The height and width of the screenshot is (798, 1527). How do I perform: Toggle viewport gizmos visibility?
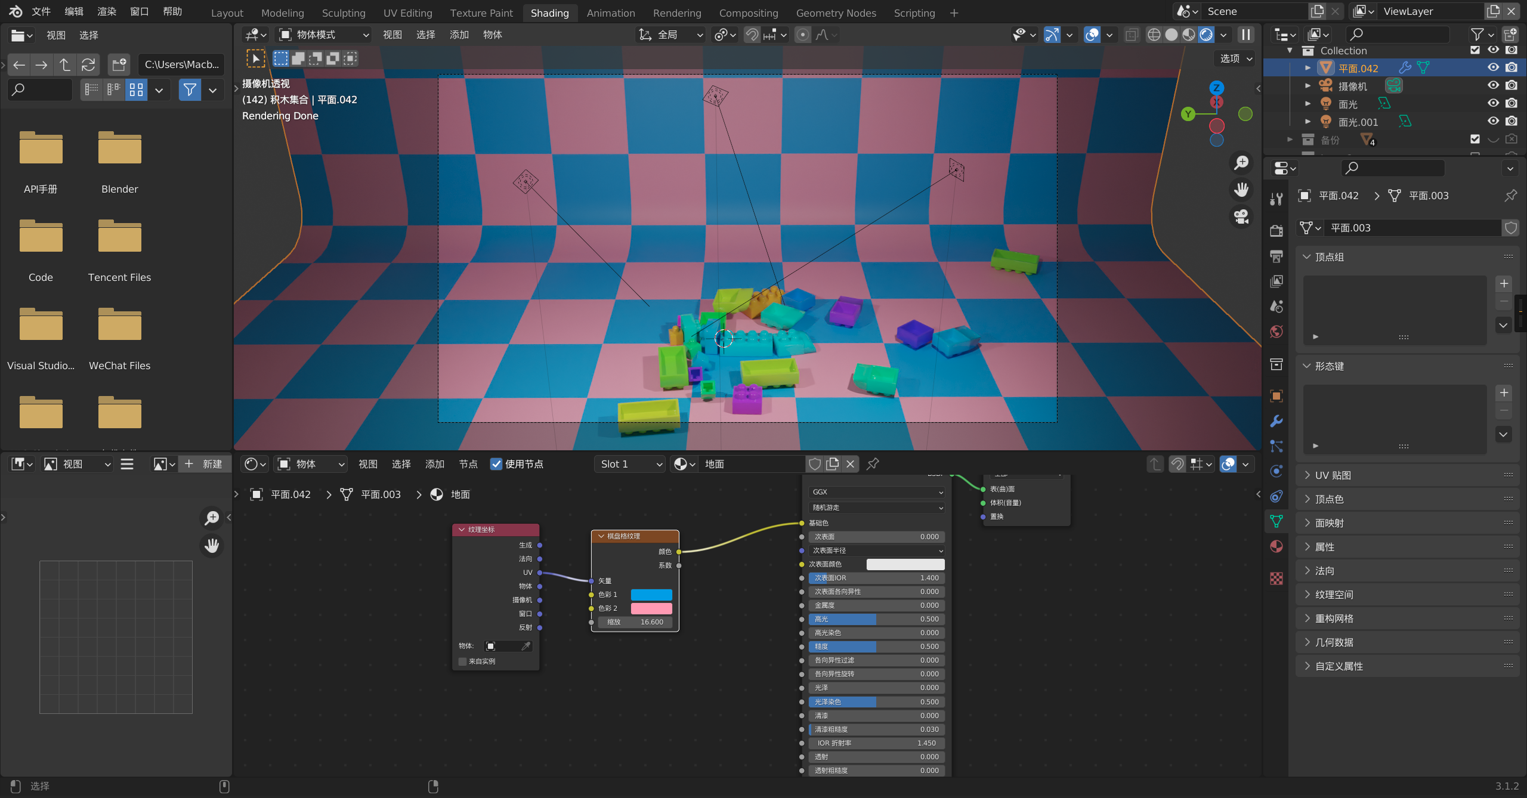1052,35
